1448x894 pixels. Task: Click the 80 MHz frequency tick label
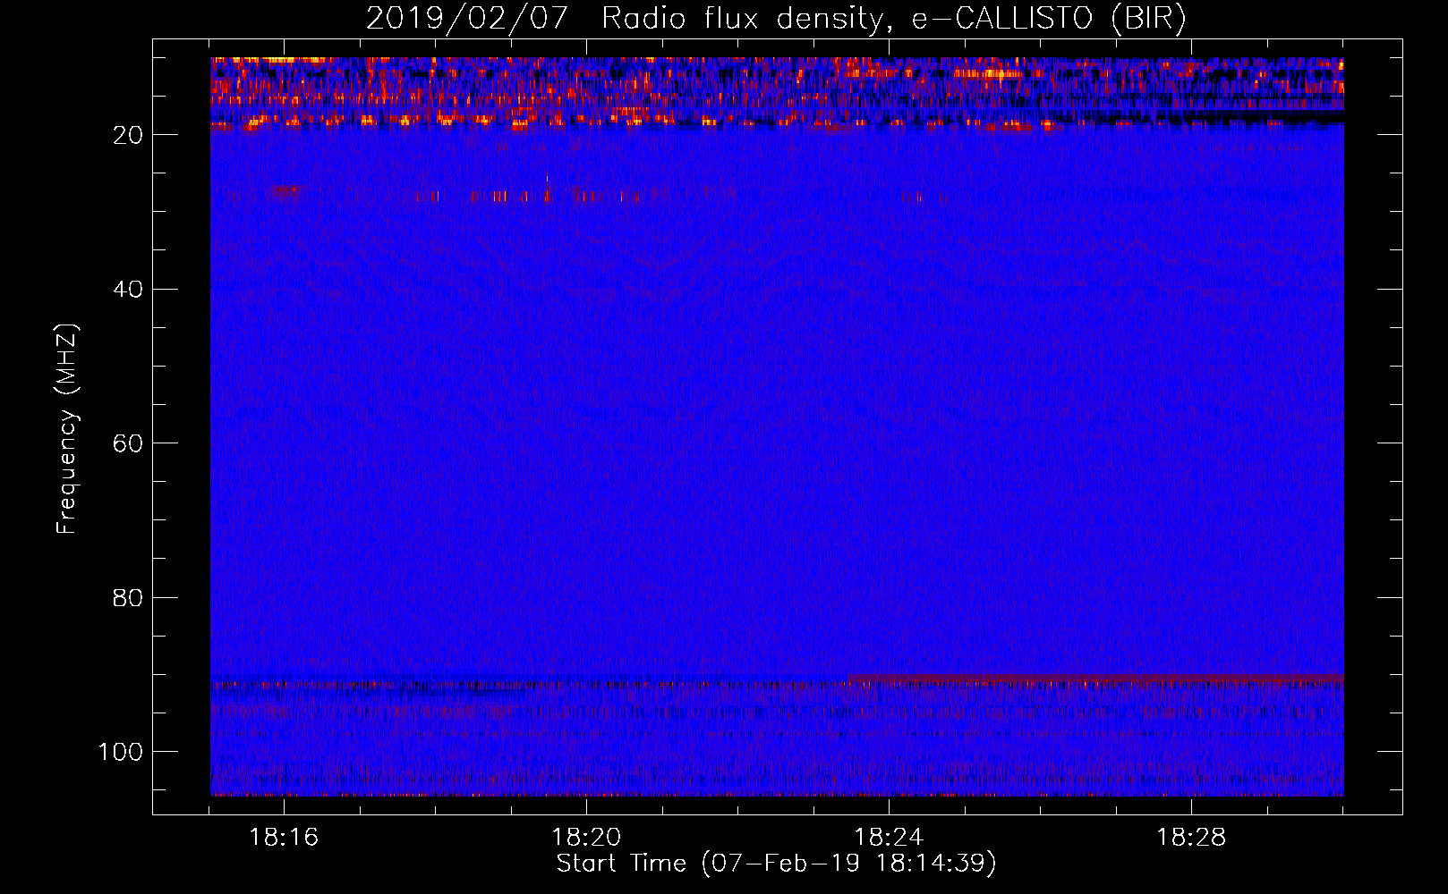point(129,598)
